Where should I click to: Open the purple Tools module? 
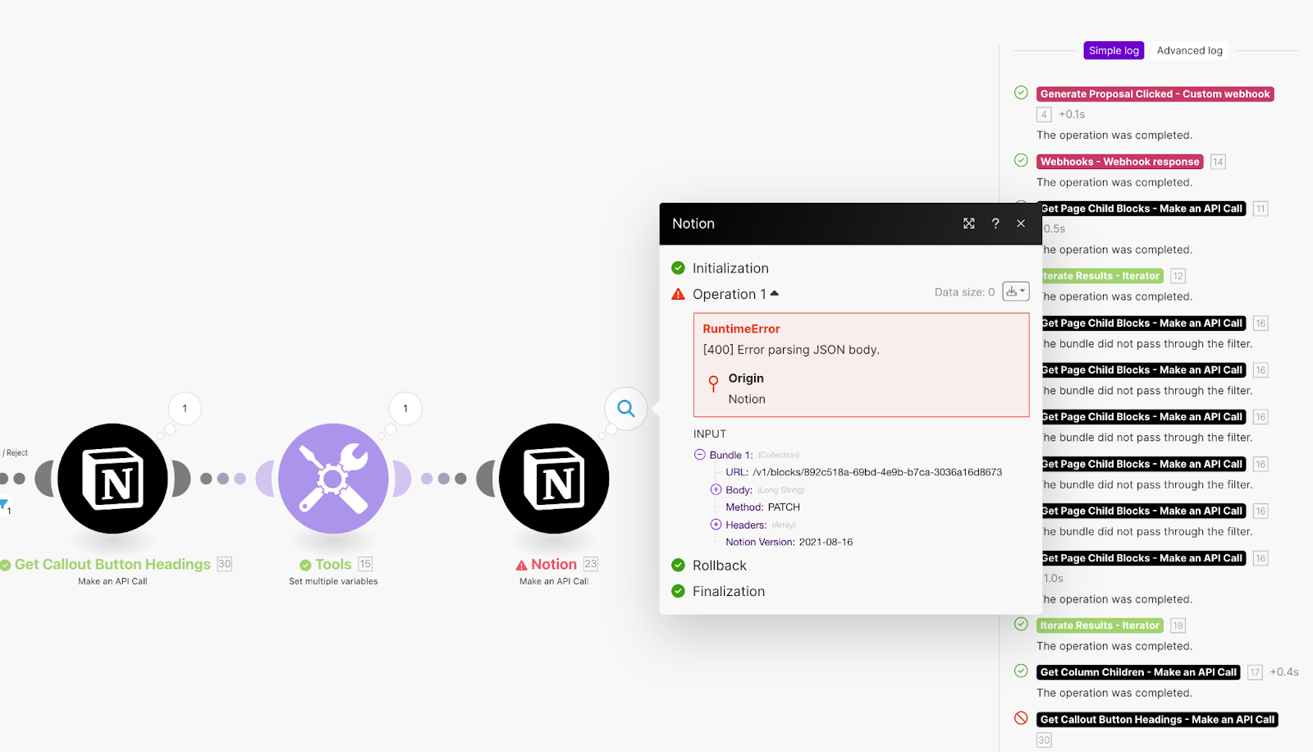pos(333,479)
